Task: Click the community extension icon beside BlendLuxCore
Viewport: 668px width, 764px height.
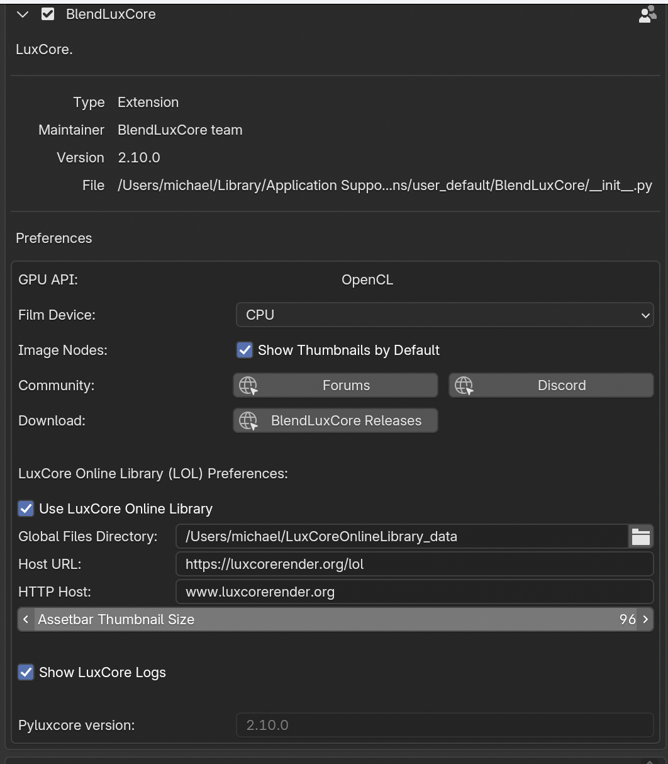Action: point(647,14)
